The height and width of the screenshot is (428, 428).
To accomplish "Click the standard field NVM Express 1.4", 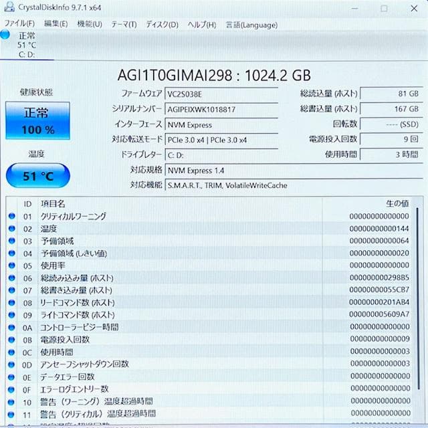I will tap(294, 171).
